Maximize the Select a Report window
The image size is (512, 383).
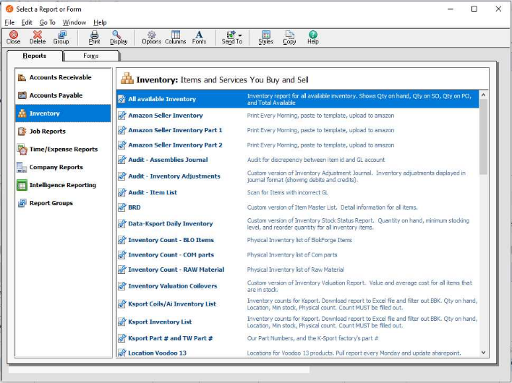point(474,9)
